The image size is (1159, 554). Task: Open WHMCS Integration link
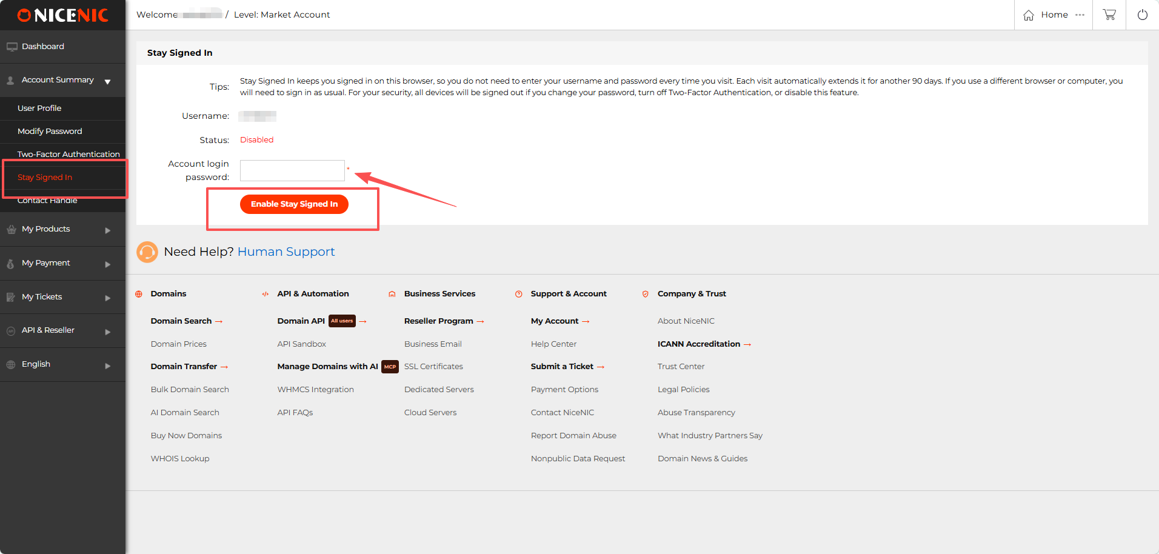point(315,390)
